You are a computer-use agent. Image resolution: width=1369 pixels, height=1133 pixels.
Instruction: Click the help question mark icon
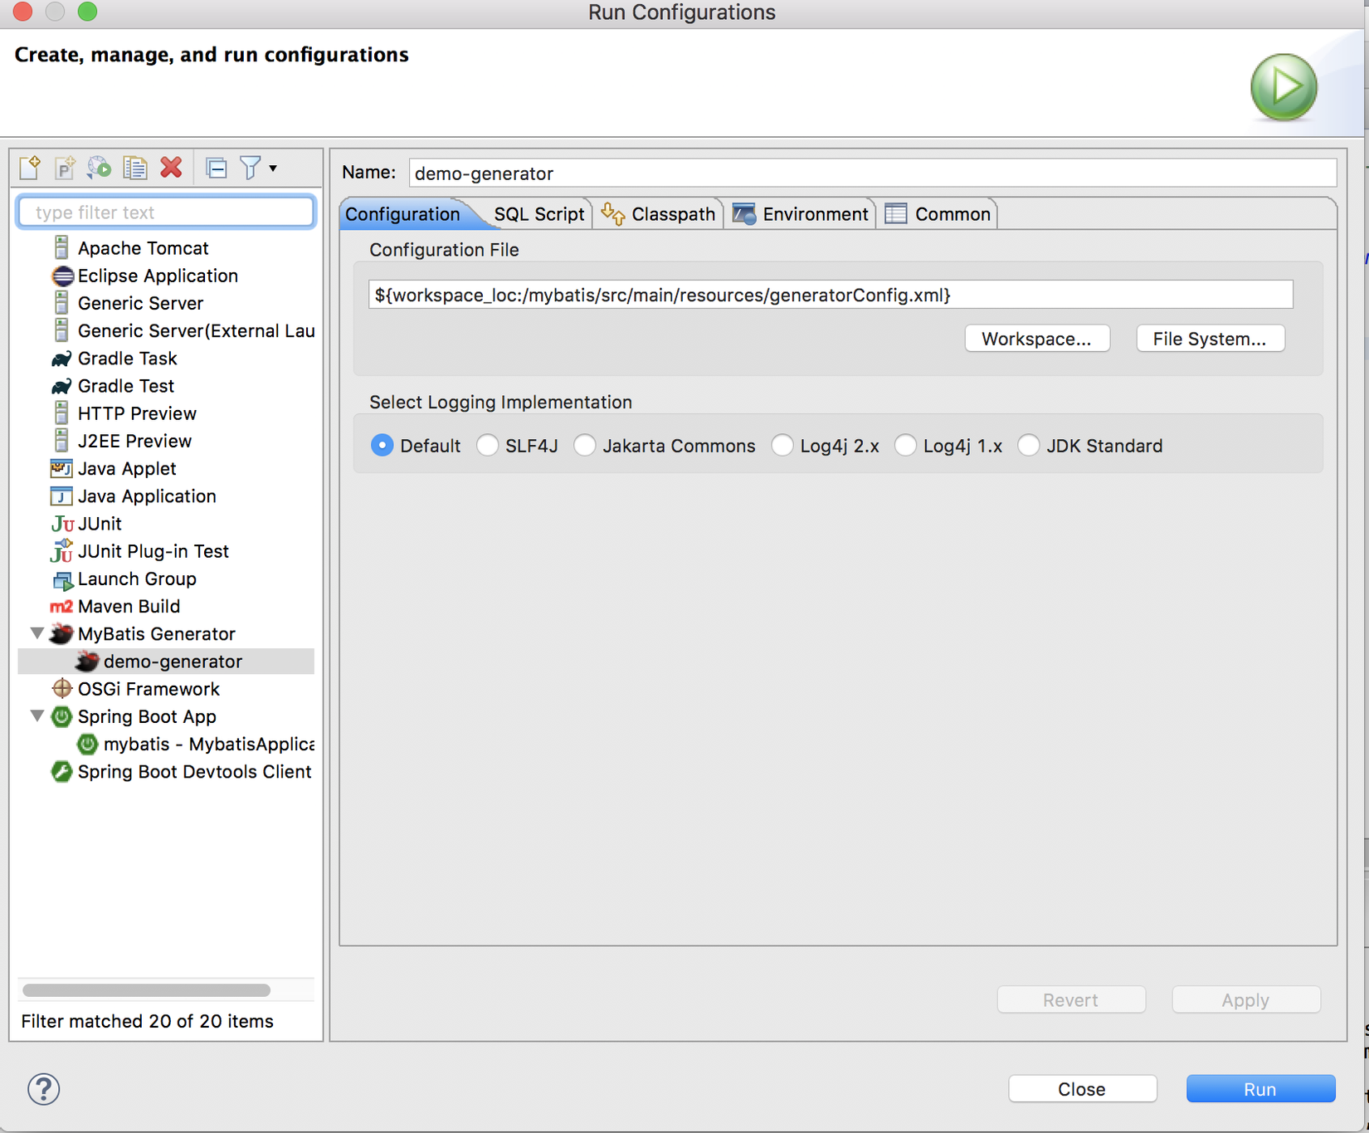click(x=43, y=1088)
